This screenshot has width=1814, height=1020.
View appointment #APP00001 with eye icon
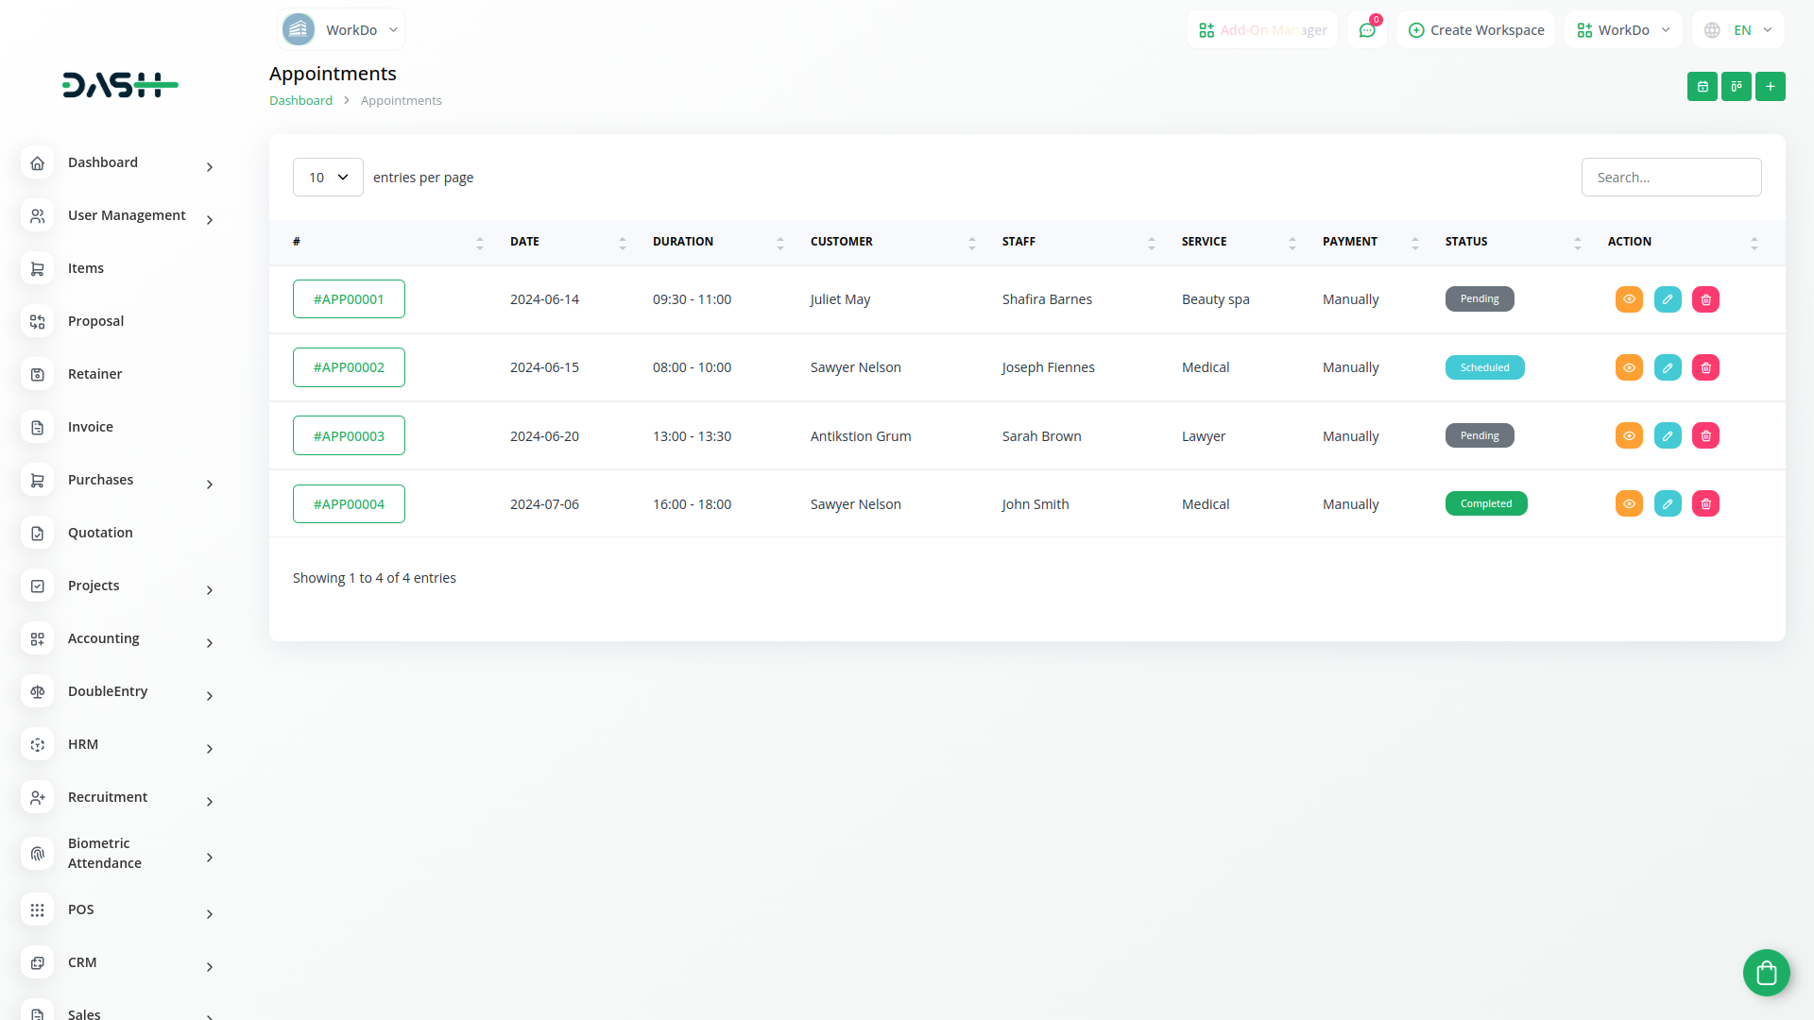coord(1629,299)
